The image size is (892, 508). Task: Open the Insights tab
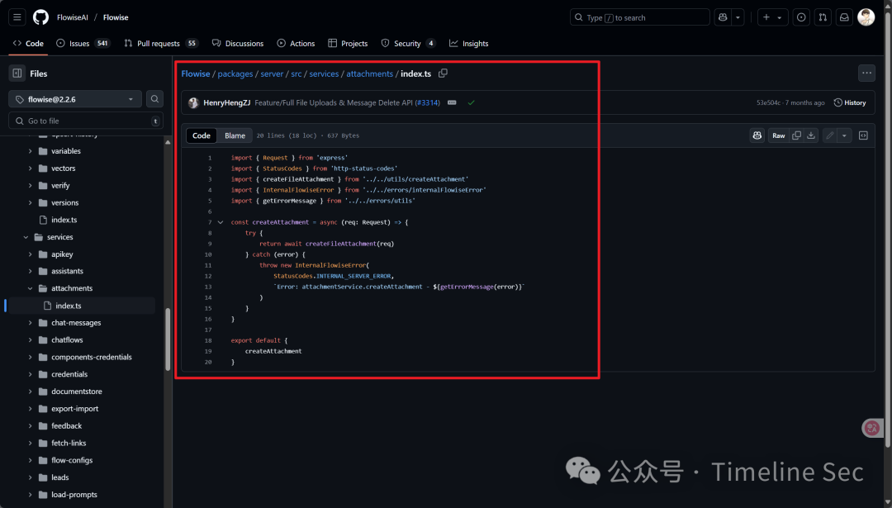point(469,43)
